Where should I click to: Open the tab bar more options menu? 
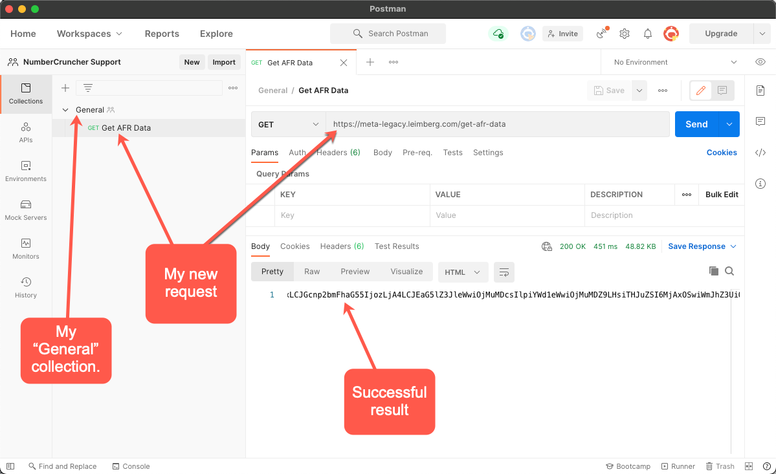tap(394, 62)
